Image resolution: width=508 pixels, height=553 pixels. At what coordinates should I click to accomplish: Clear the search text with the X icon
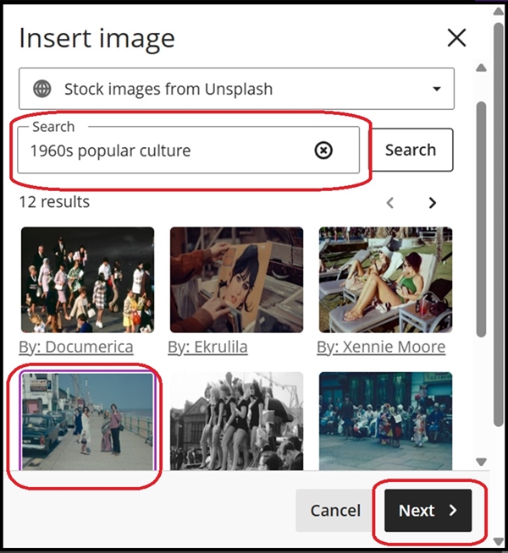click(x=323, y=151)
